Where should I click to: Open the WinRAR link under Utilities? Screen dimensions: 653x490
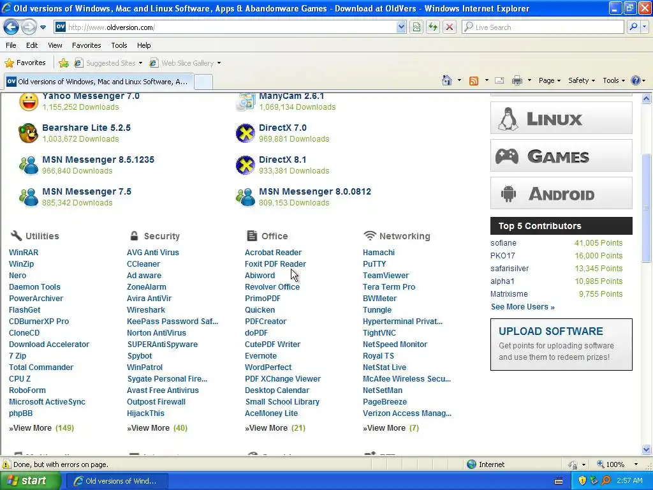click(24, 253)
